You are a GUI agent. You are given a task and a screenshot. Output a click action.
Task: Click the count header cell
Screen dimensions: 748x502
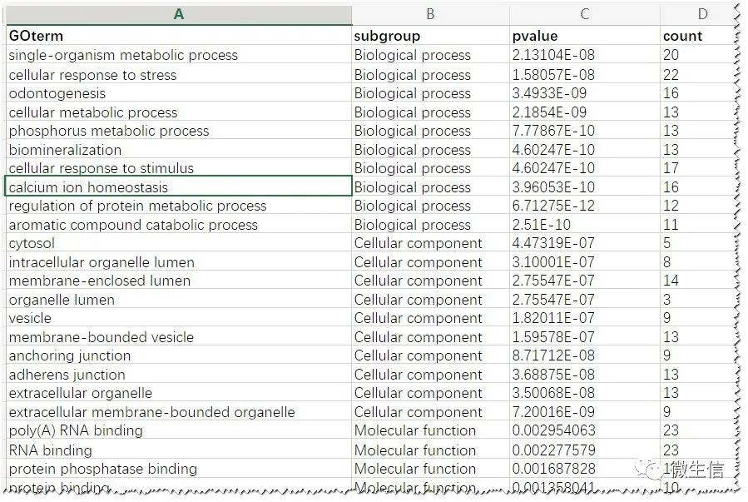click(x=699, y=36)
